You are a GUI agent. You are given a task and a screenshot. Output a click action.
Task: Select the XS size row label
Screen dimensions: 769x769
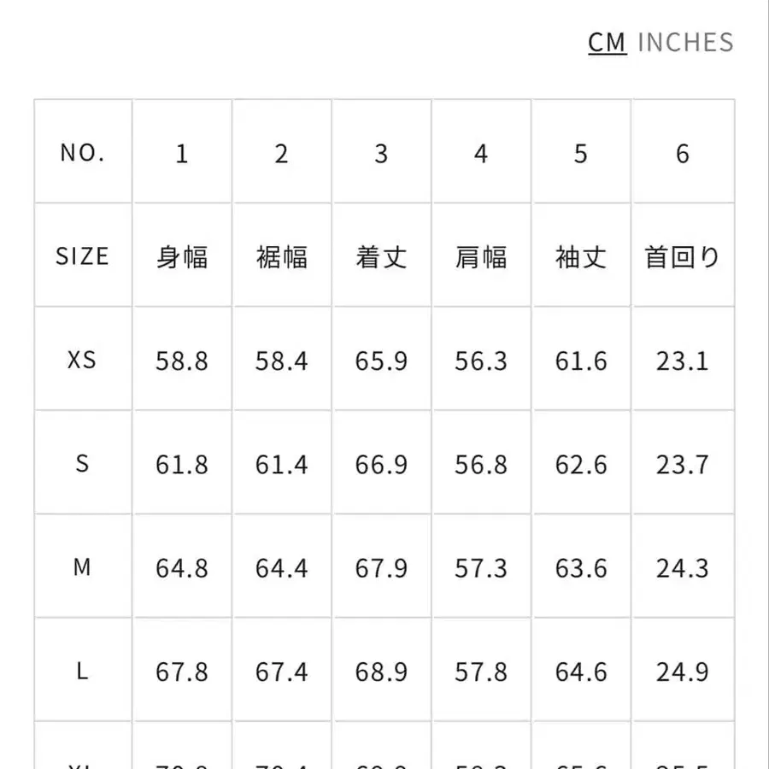pos(82,360)
